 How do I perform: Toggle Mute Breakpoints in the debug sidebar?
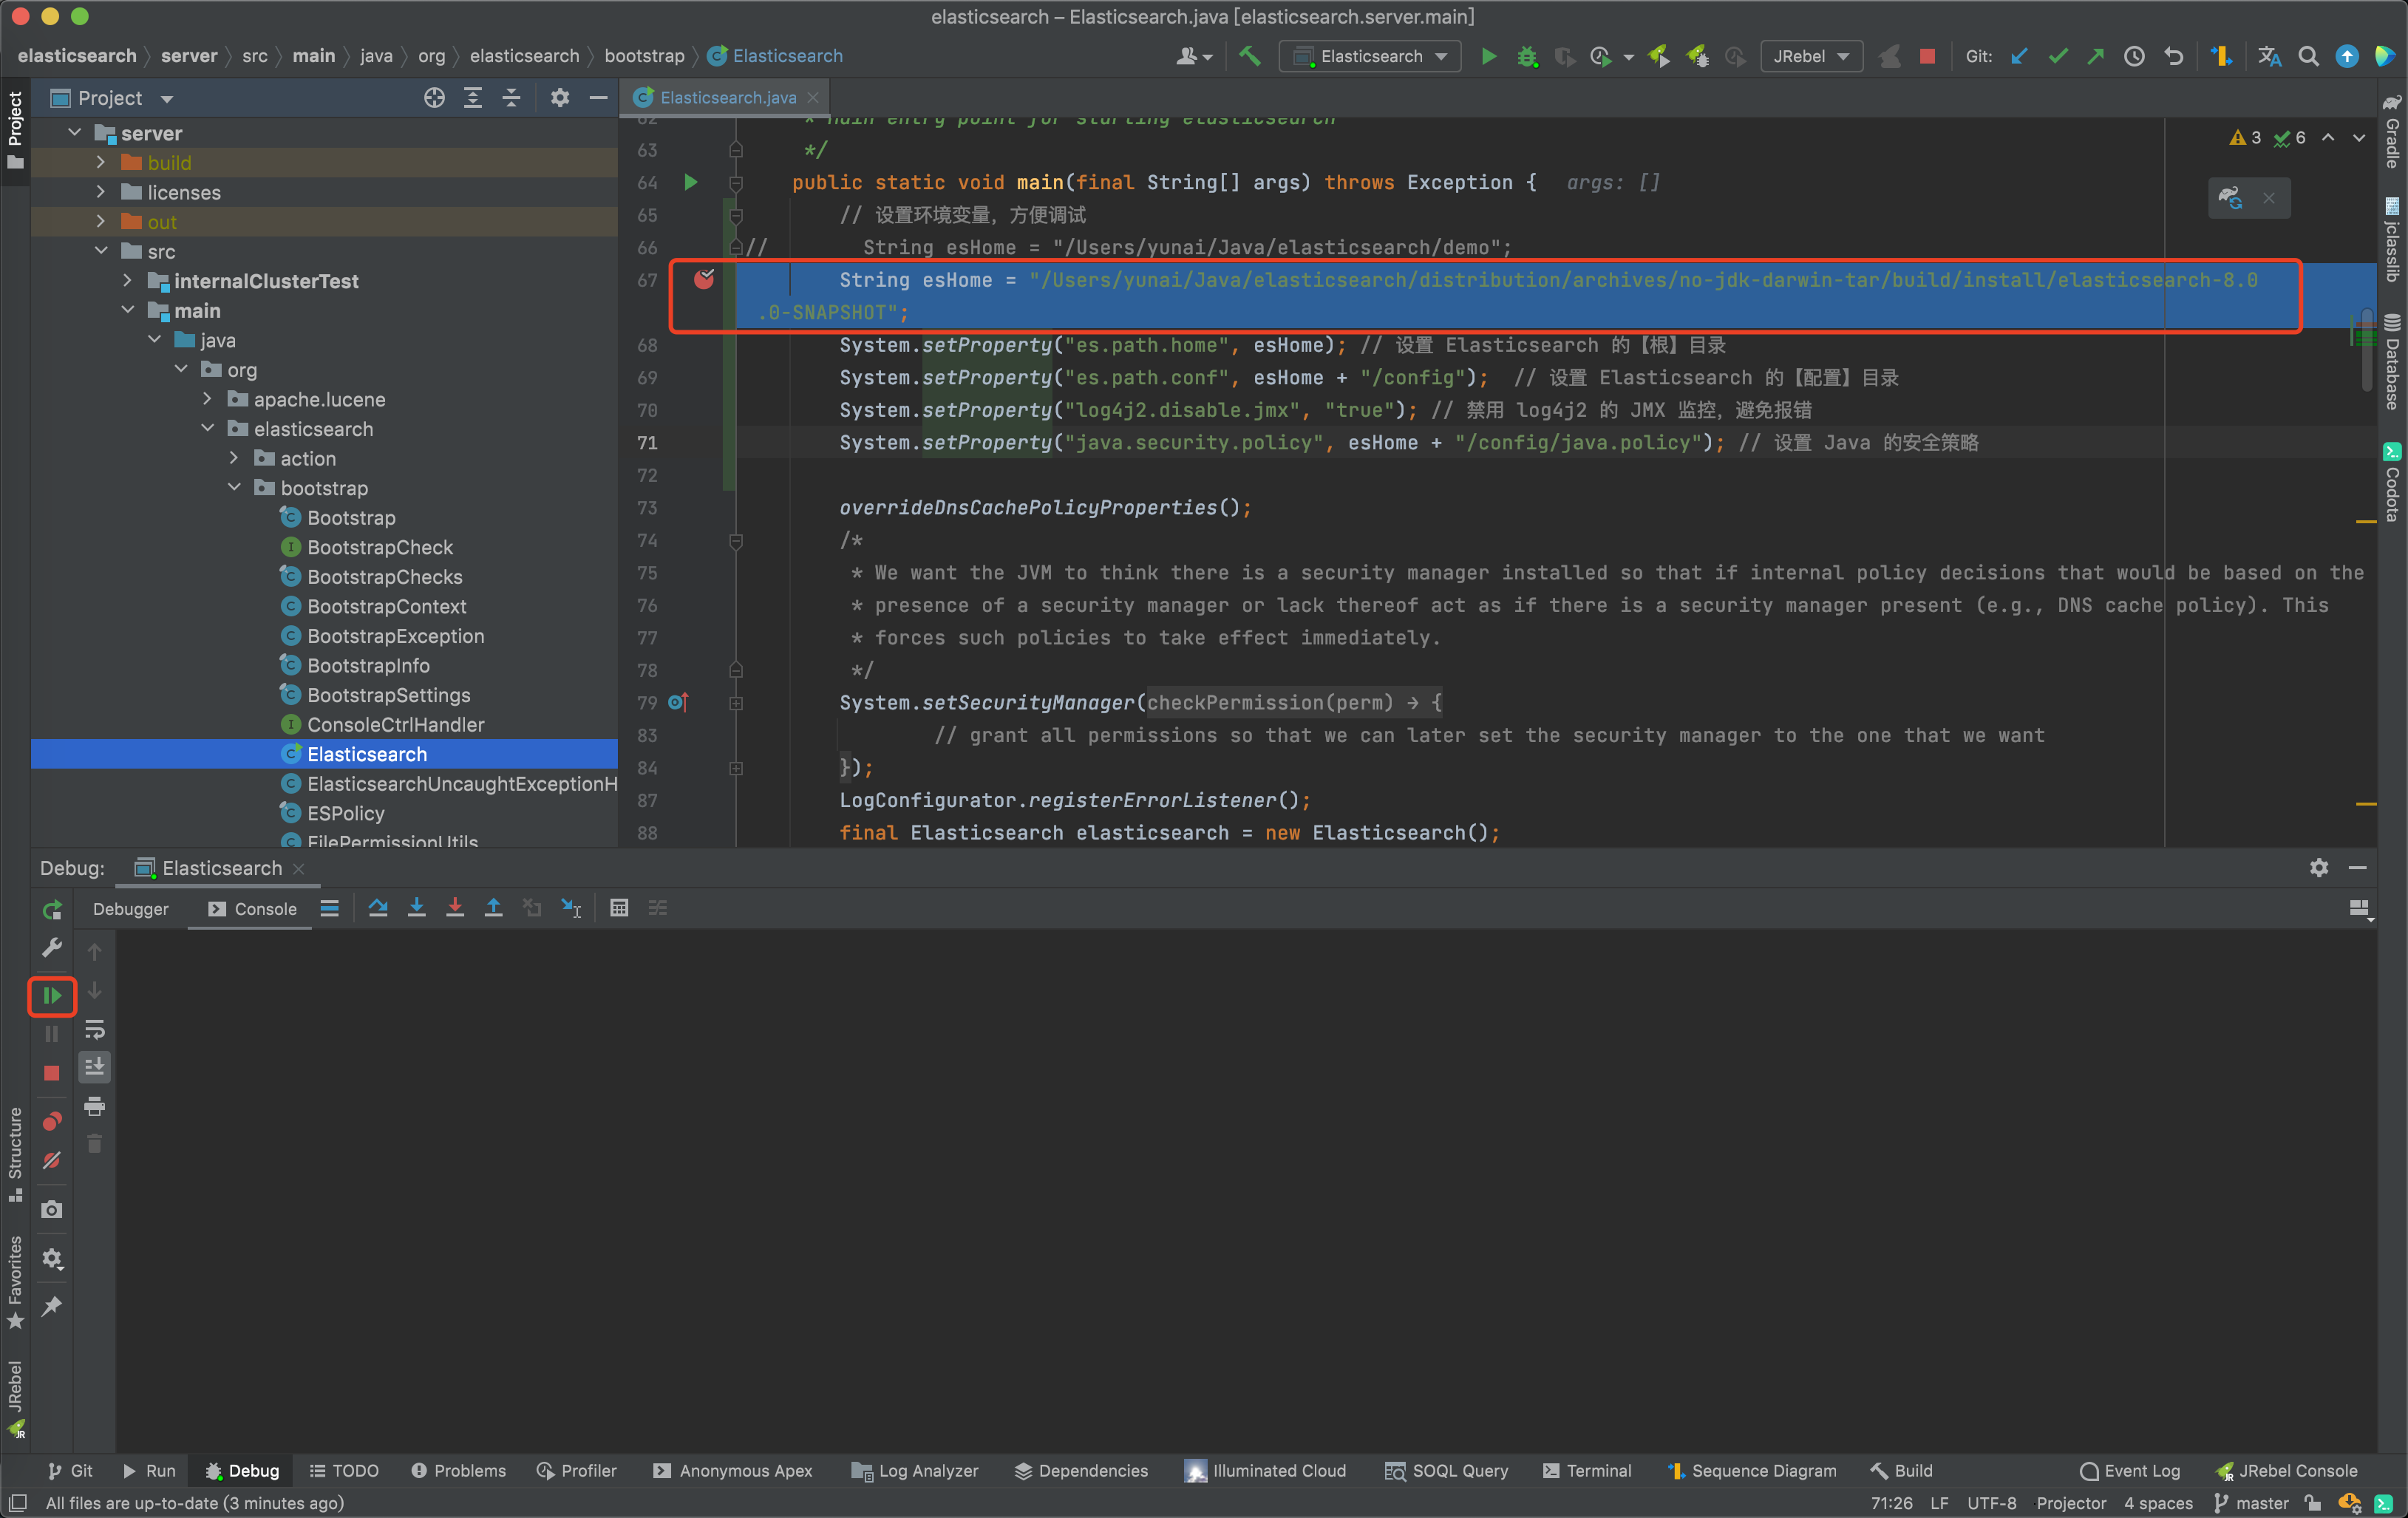[x=52, y=1161]
